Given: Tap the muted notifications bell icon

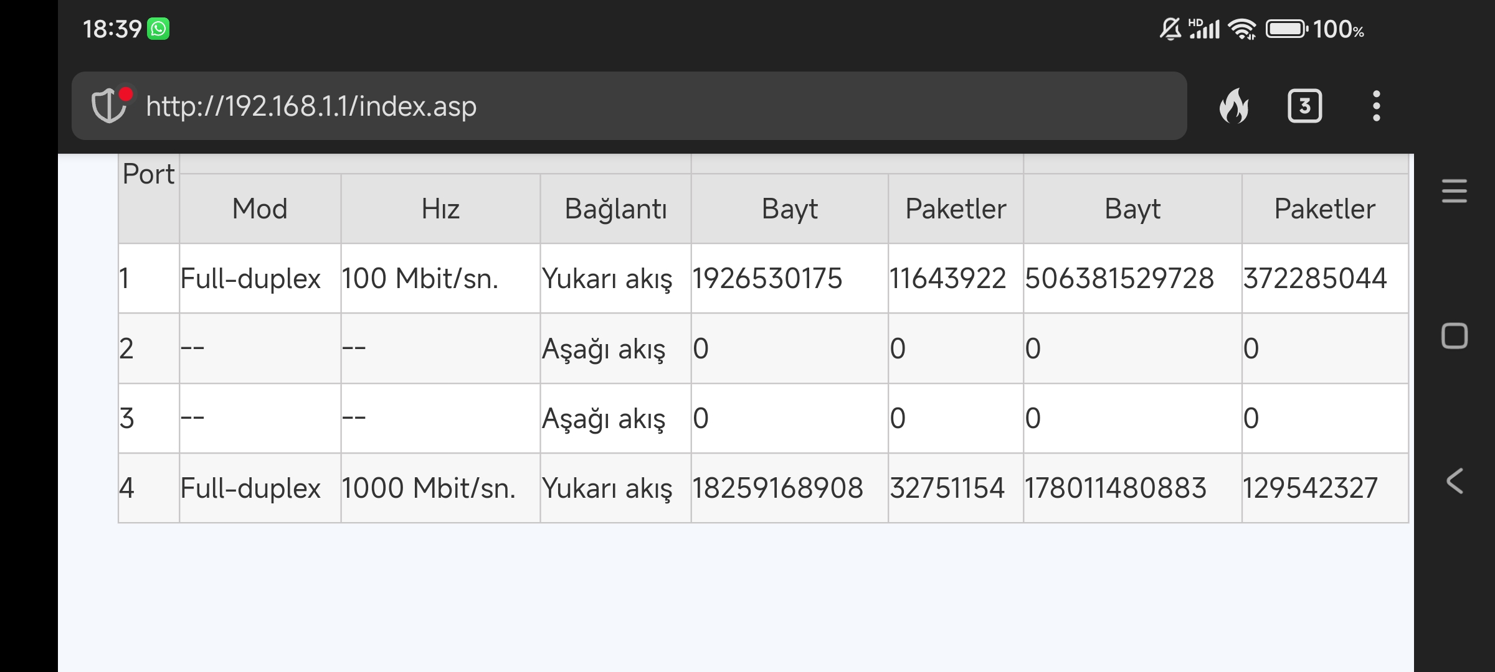Looking at the screenshot, I should click(1170, 29).
